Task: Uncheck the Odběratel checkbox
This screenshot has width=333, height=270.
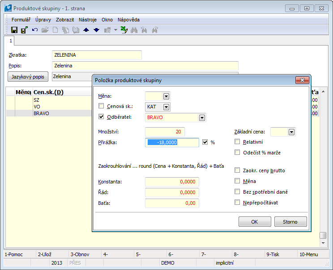Action: pos(101,117)
